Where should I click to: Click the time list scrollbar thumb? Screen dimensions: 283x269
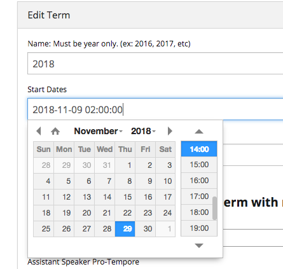214,209
